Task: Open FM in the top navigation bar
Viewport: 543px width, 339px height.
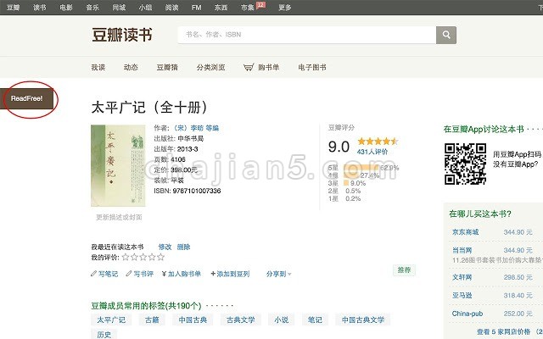Action: coord(196,8)
